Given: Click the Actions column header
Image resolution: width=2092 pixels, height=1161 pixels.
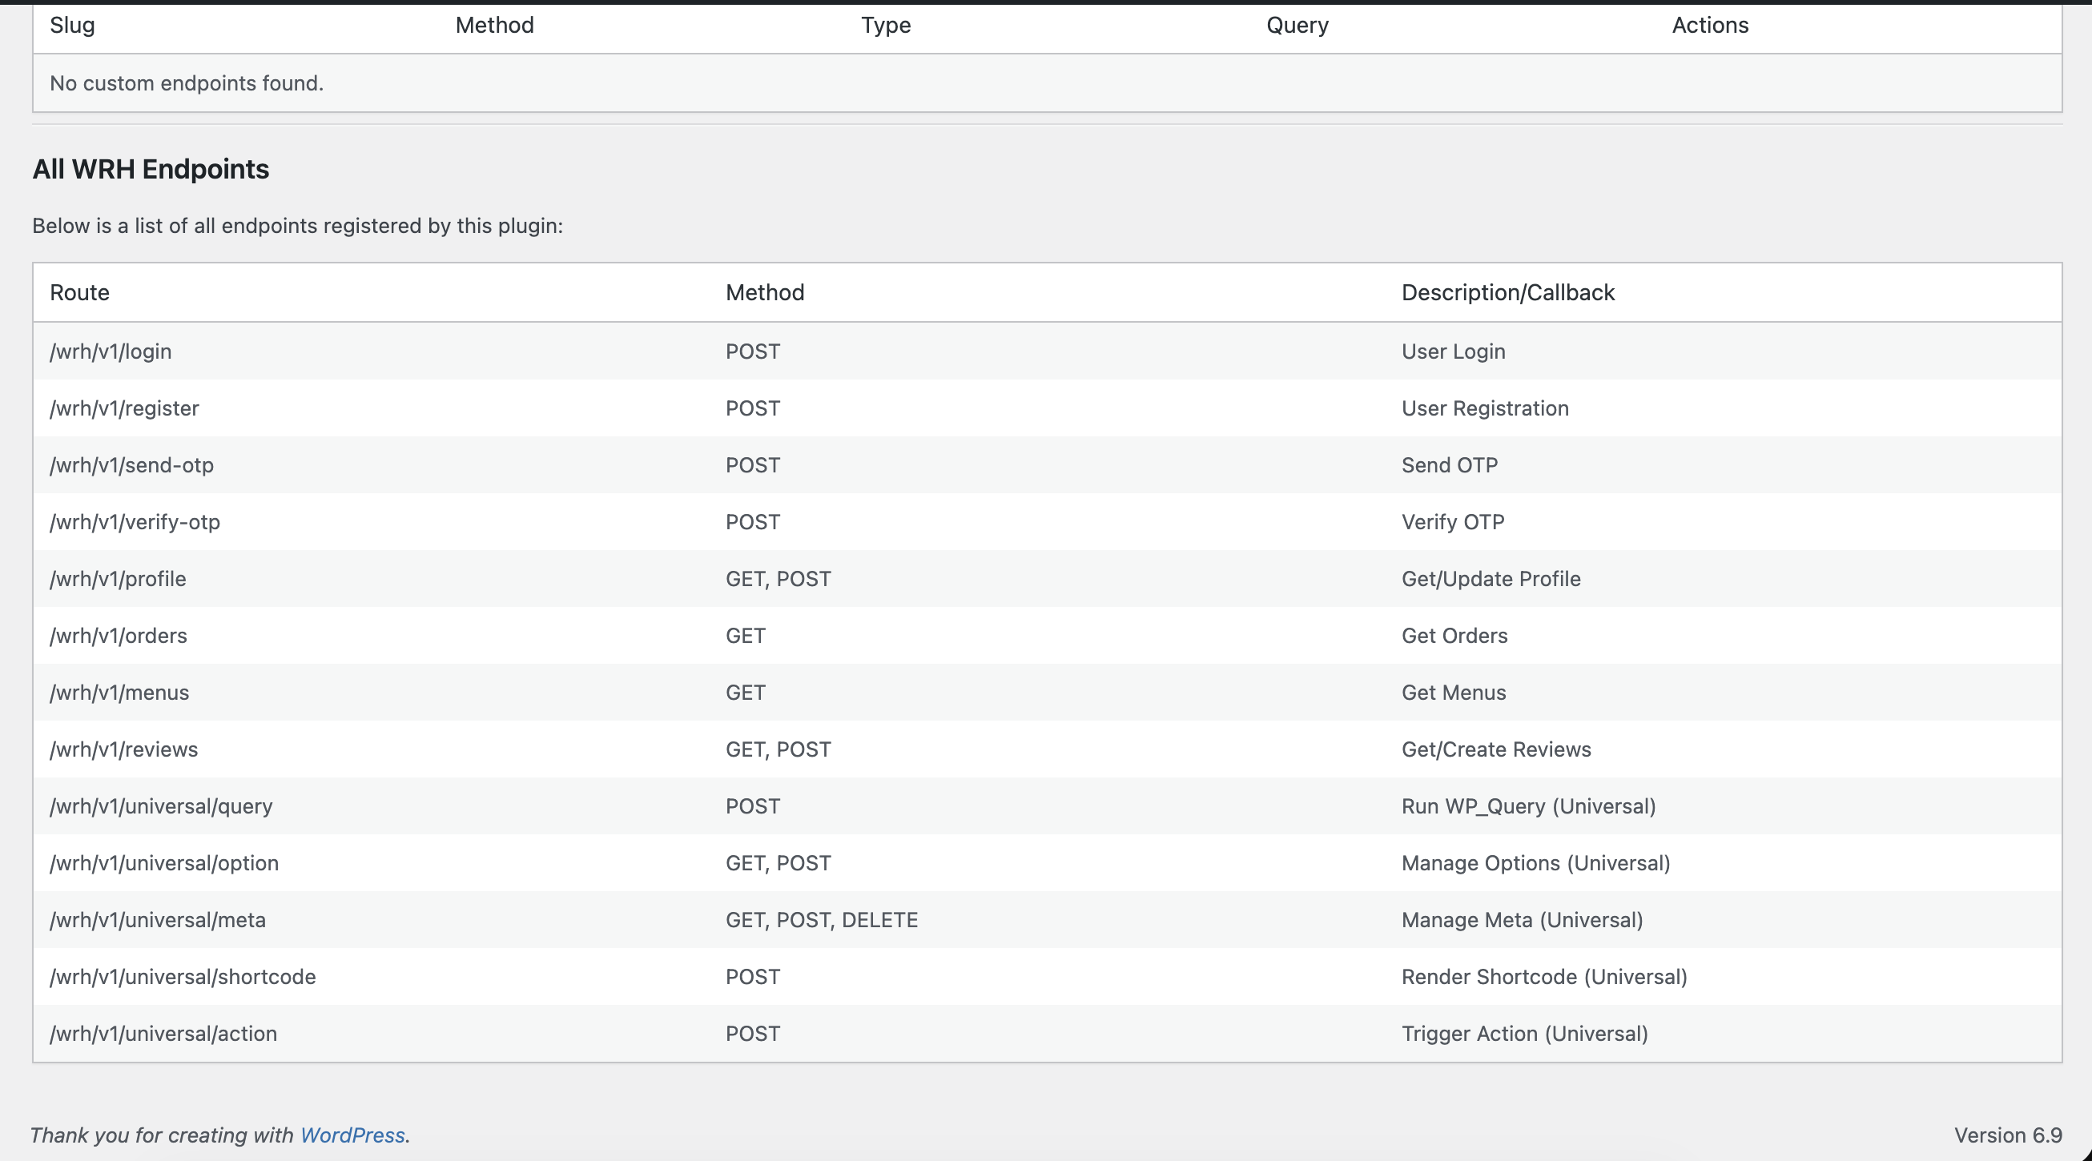Looking at the screenshot, I should [1709, 25].
